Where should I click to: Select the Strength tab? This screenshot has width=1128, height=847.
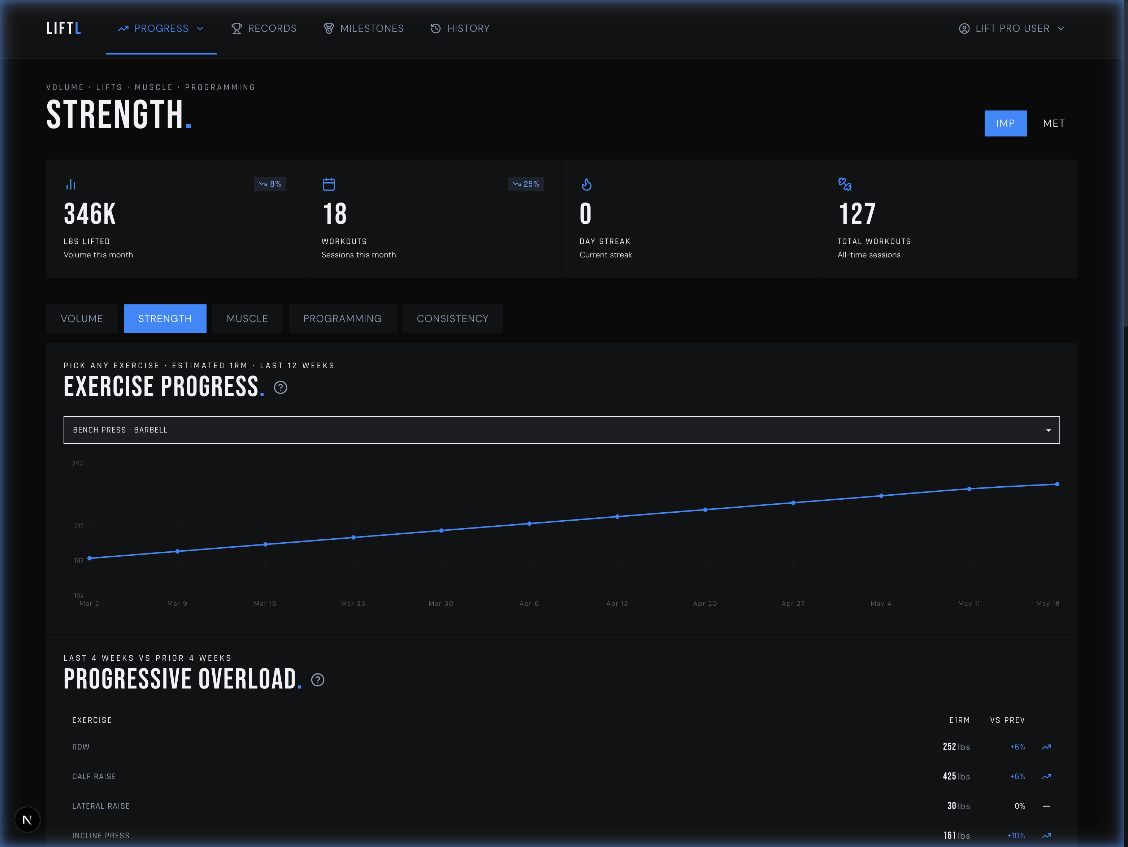pos(165,319)
